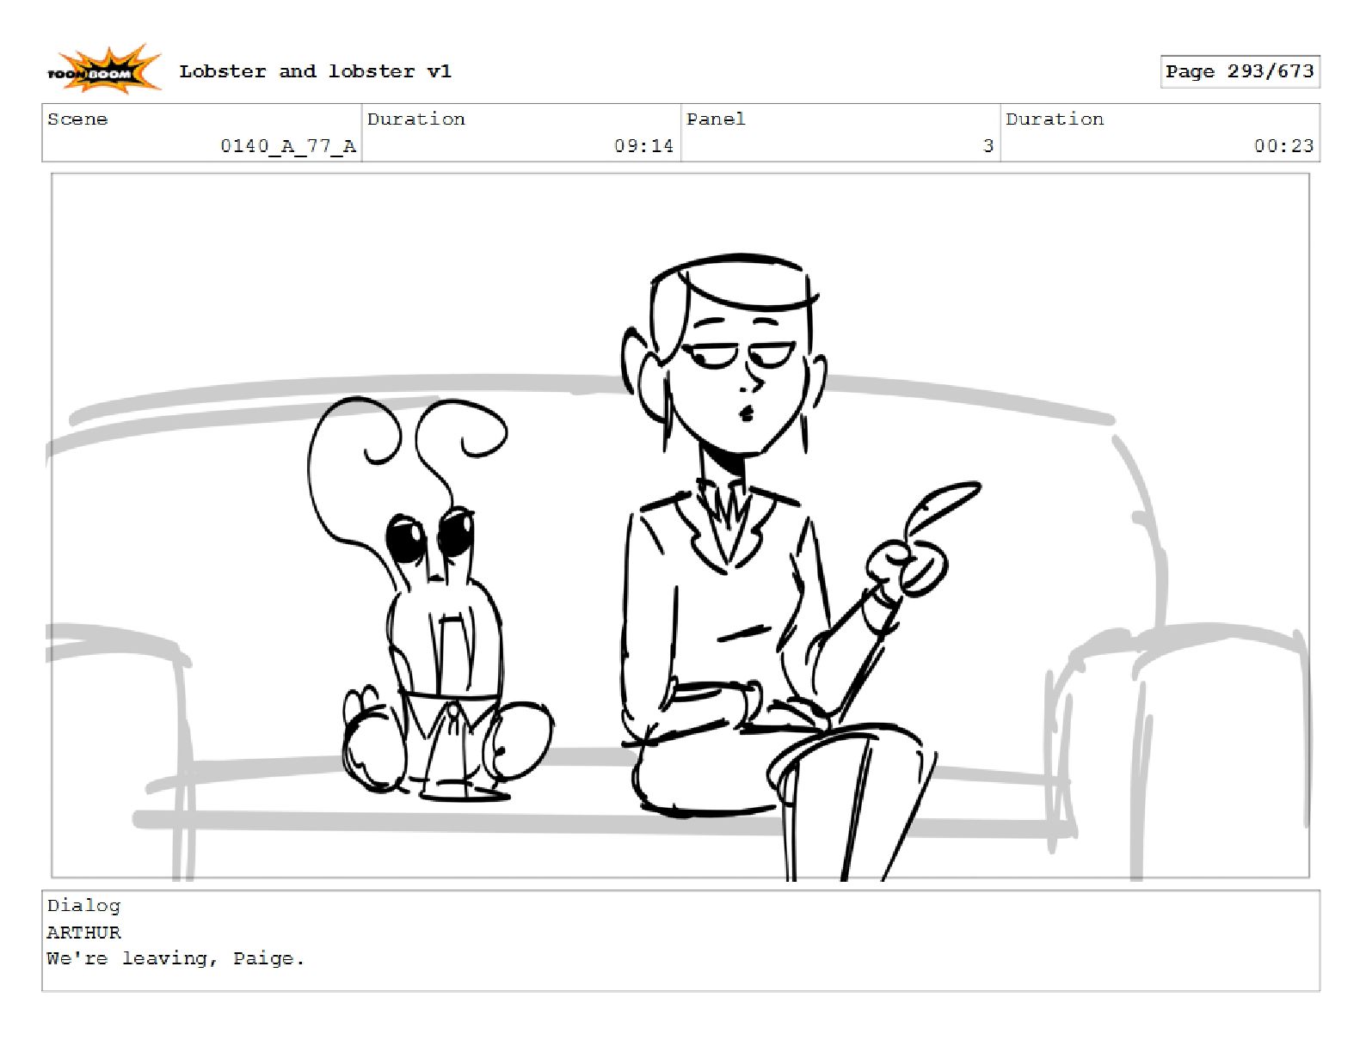Select scene number '0140_A_77_A'
The height and width of the screenshot is (1052, 1360).
coord(288,146)
